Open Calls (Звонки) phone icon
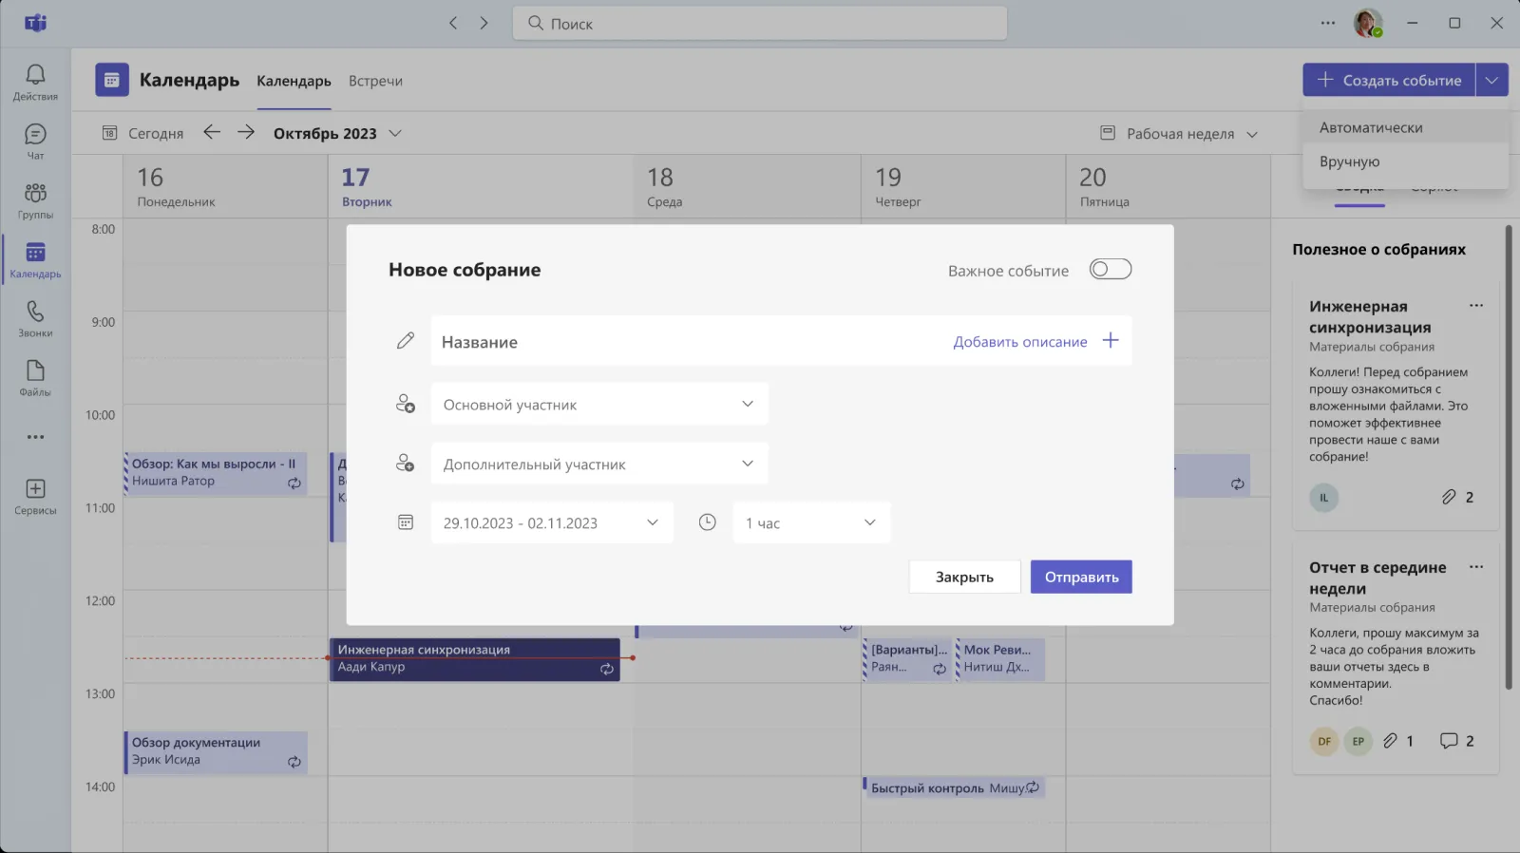This screenshot has width=1520, height=853. 35,319
